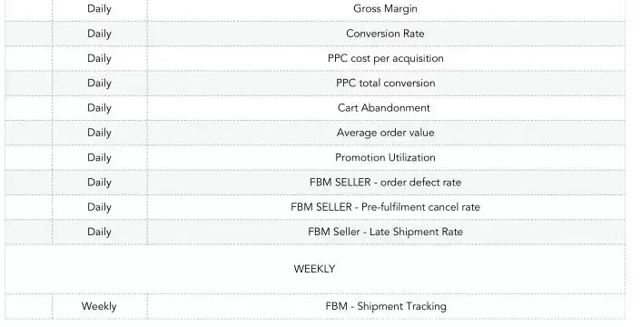The image size is (641, 327).
Task: Select the PPC total conversion row
Action: (x=315, y=83)
